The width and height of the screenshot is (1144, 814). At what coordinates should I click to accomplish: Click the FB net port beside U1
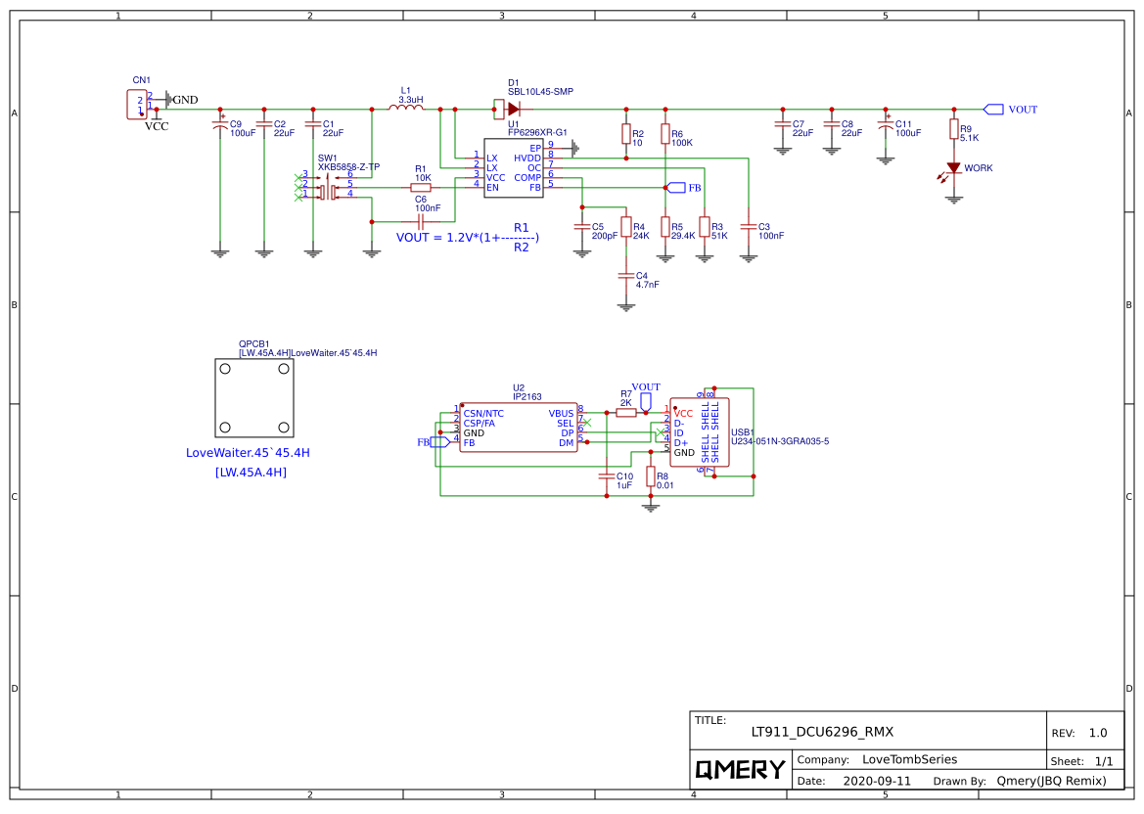(675, 188)
